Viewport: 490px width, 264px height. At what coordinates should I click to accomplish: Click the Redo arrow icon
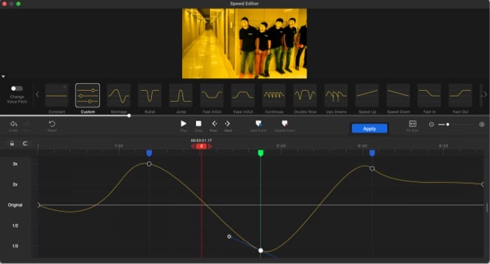pos(27,124)
